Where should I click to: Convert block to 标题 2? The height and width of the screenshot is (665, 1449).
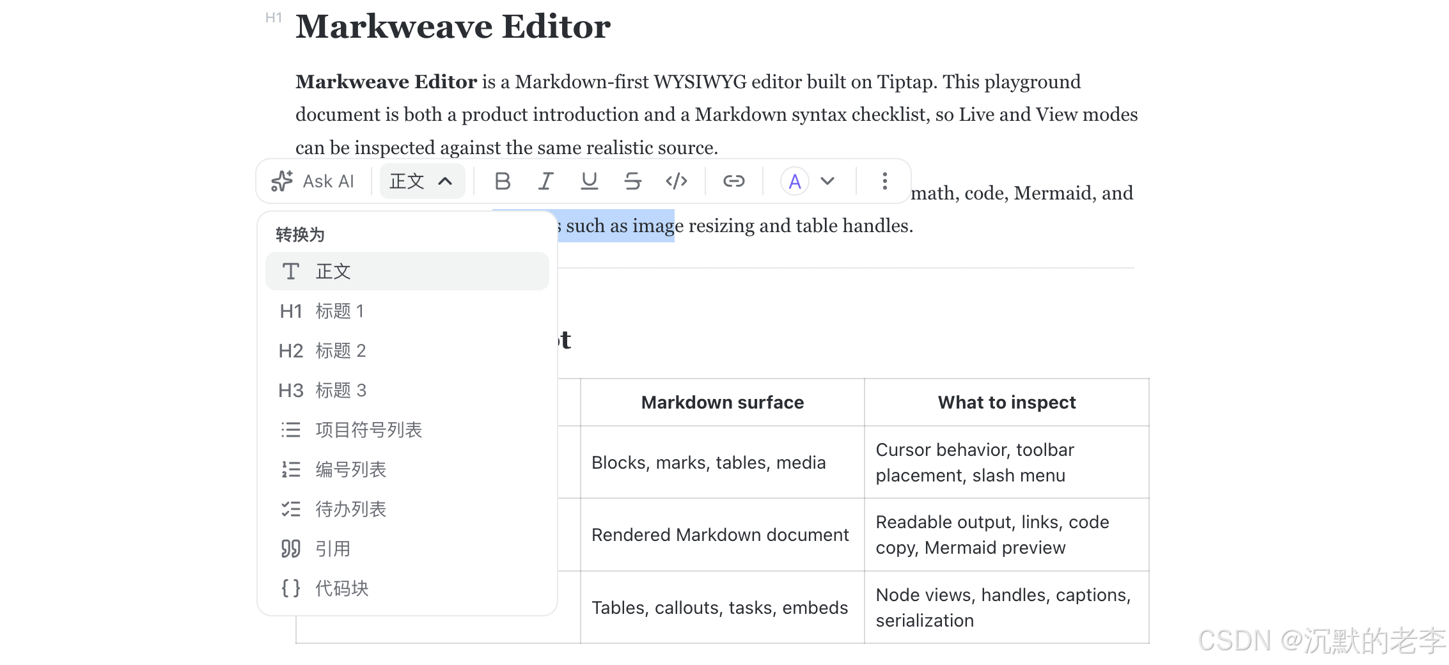click(407, 350)
